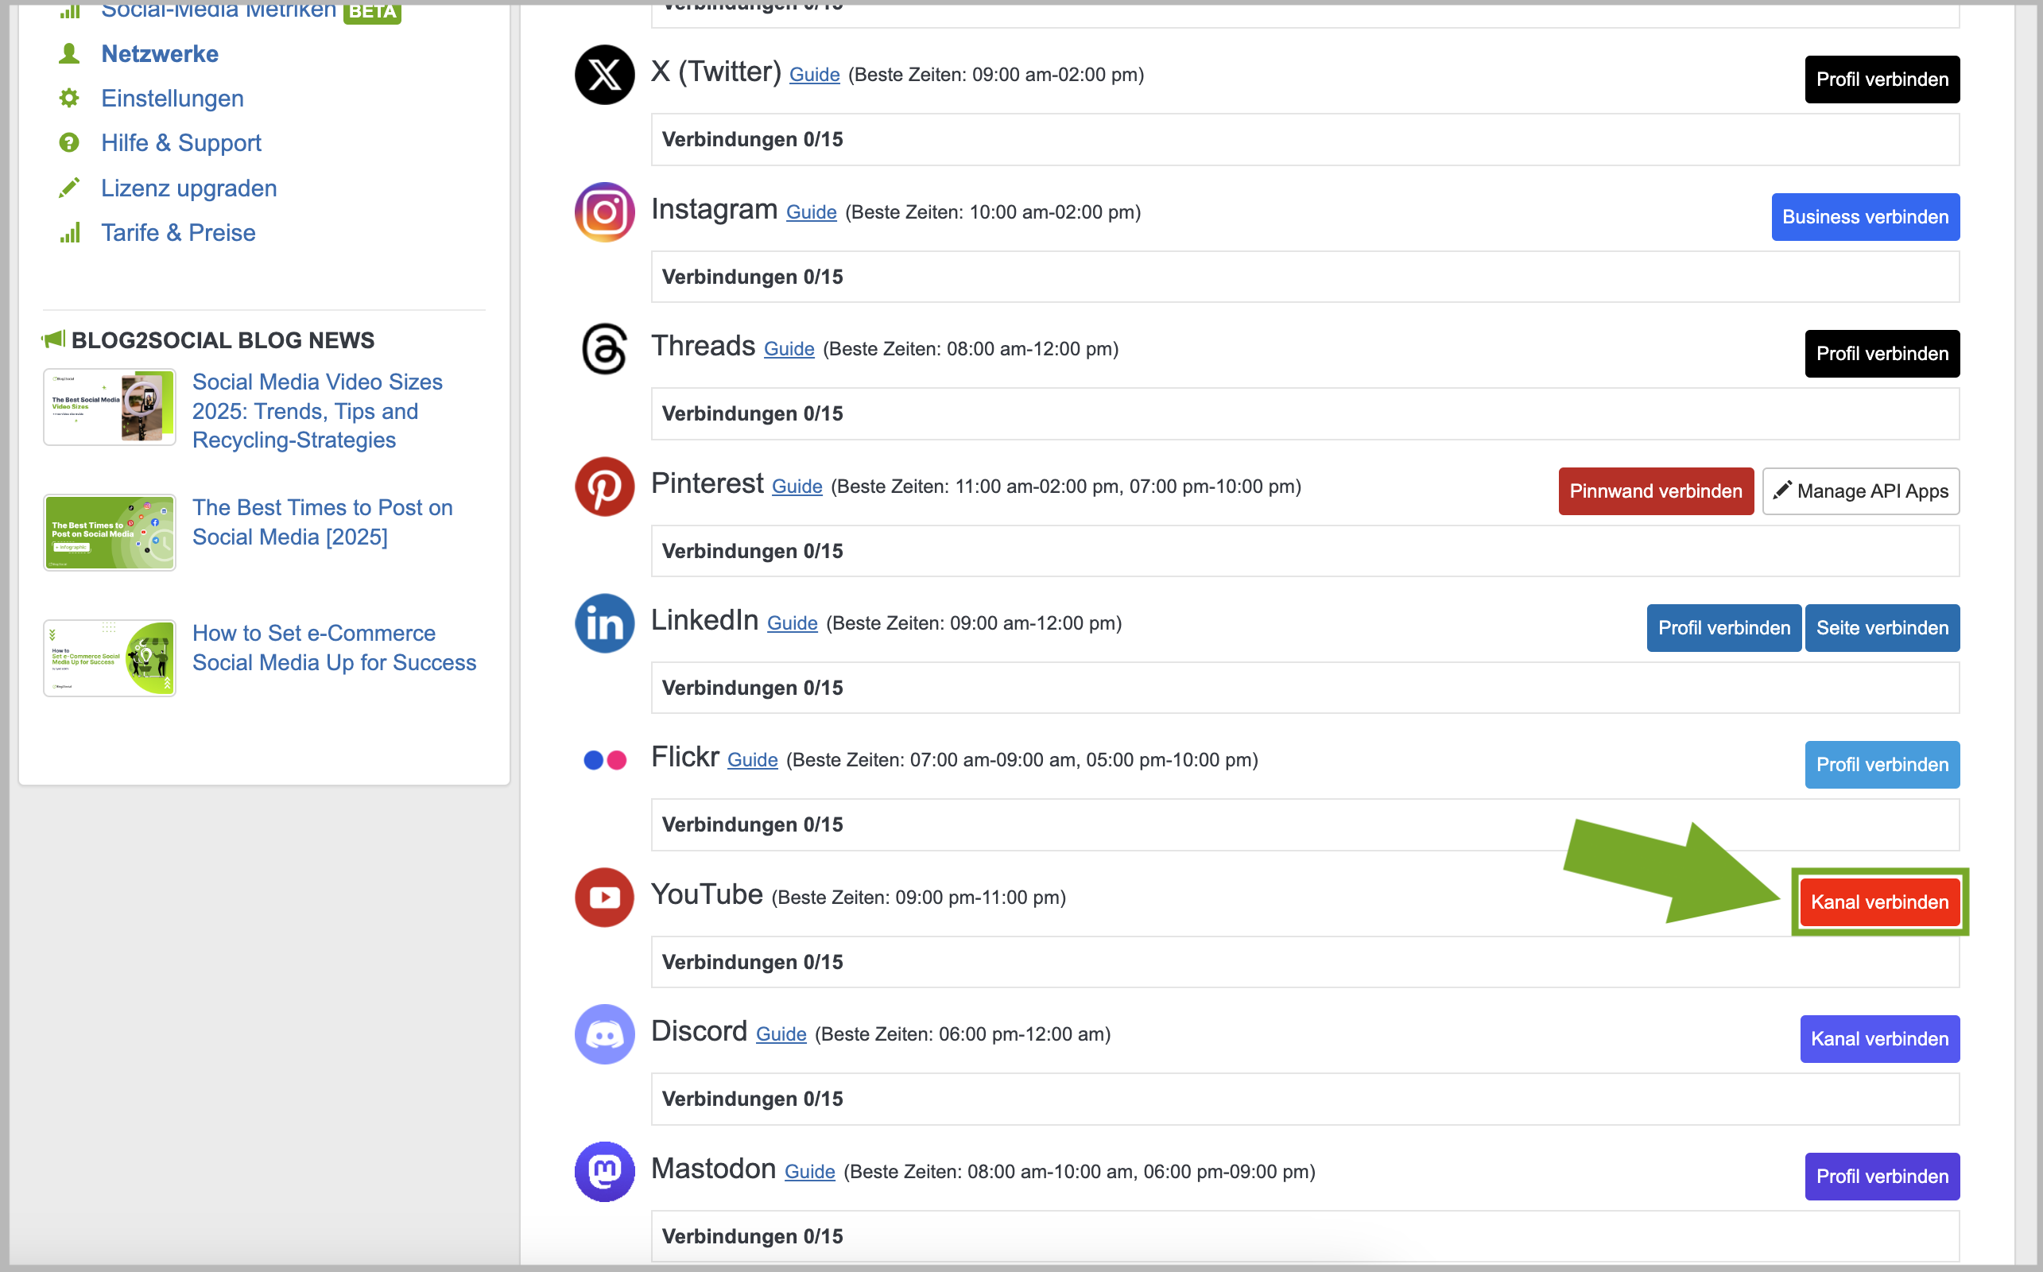Screen dimensions: 2043x1272
Task: Open How to Set e-Commerce Social Media link
Action: pos(334,648)
